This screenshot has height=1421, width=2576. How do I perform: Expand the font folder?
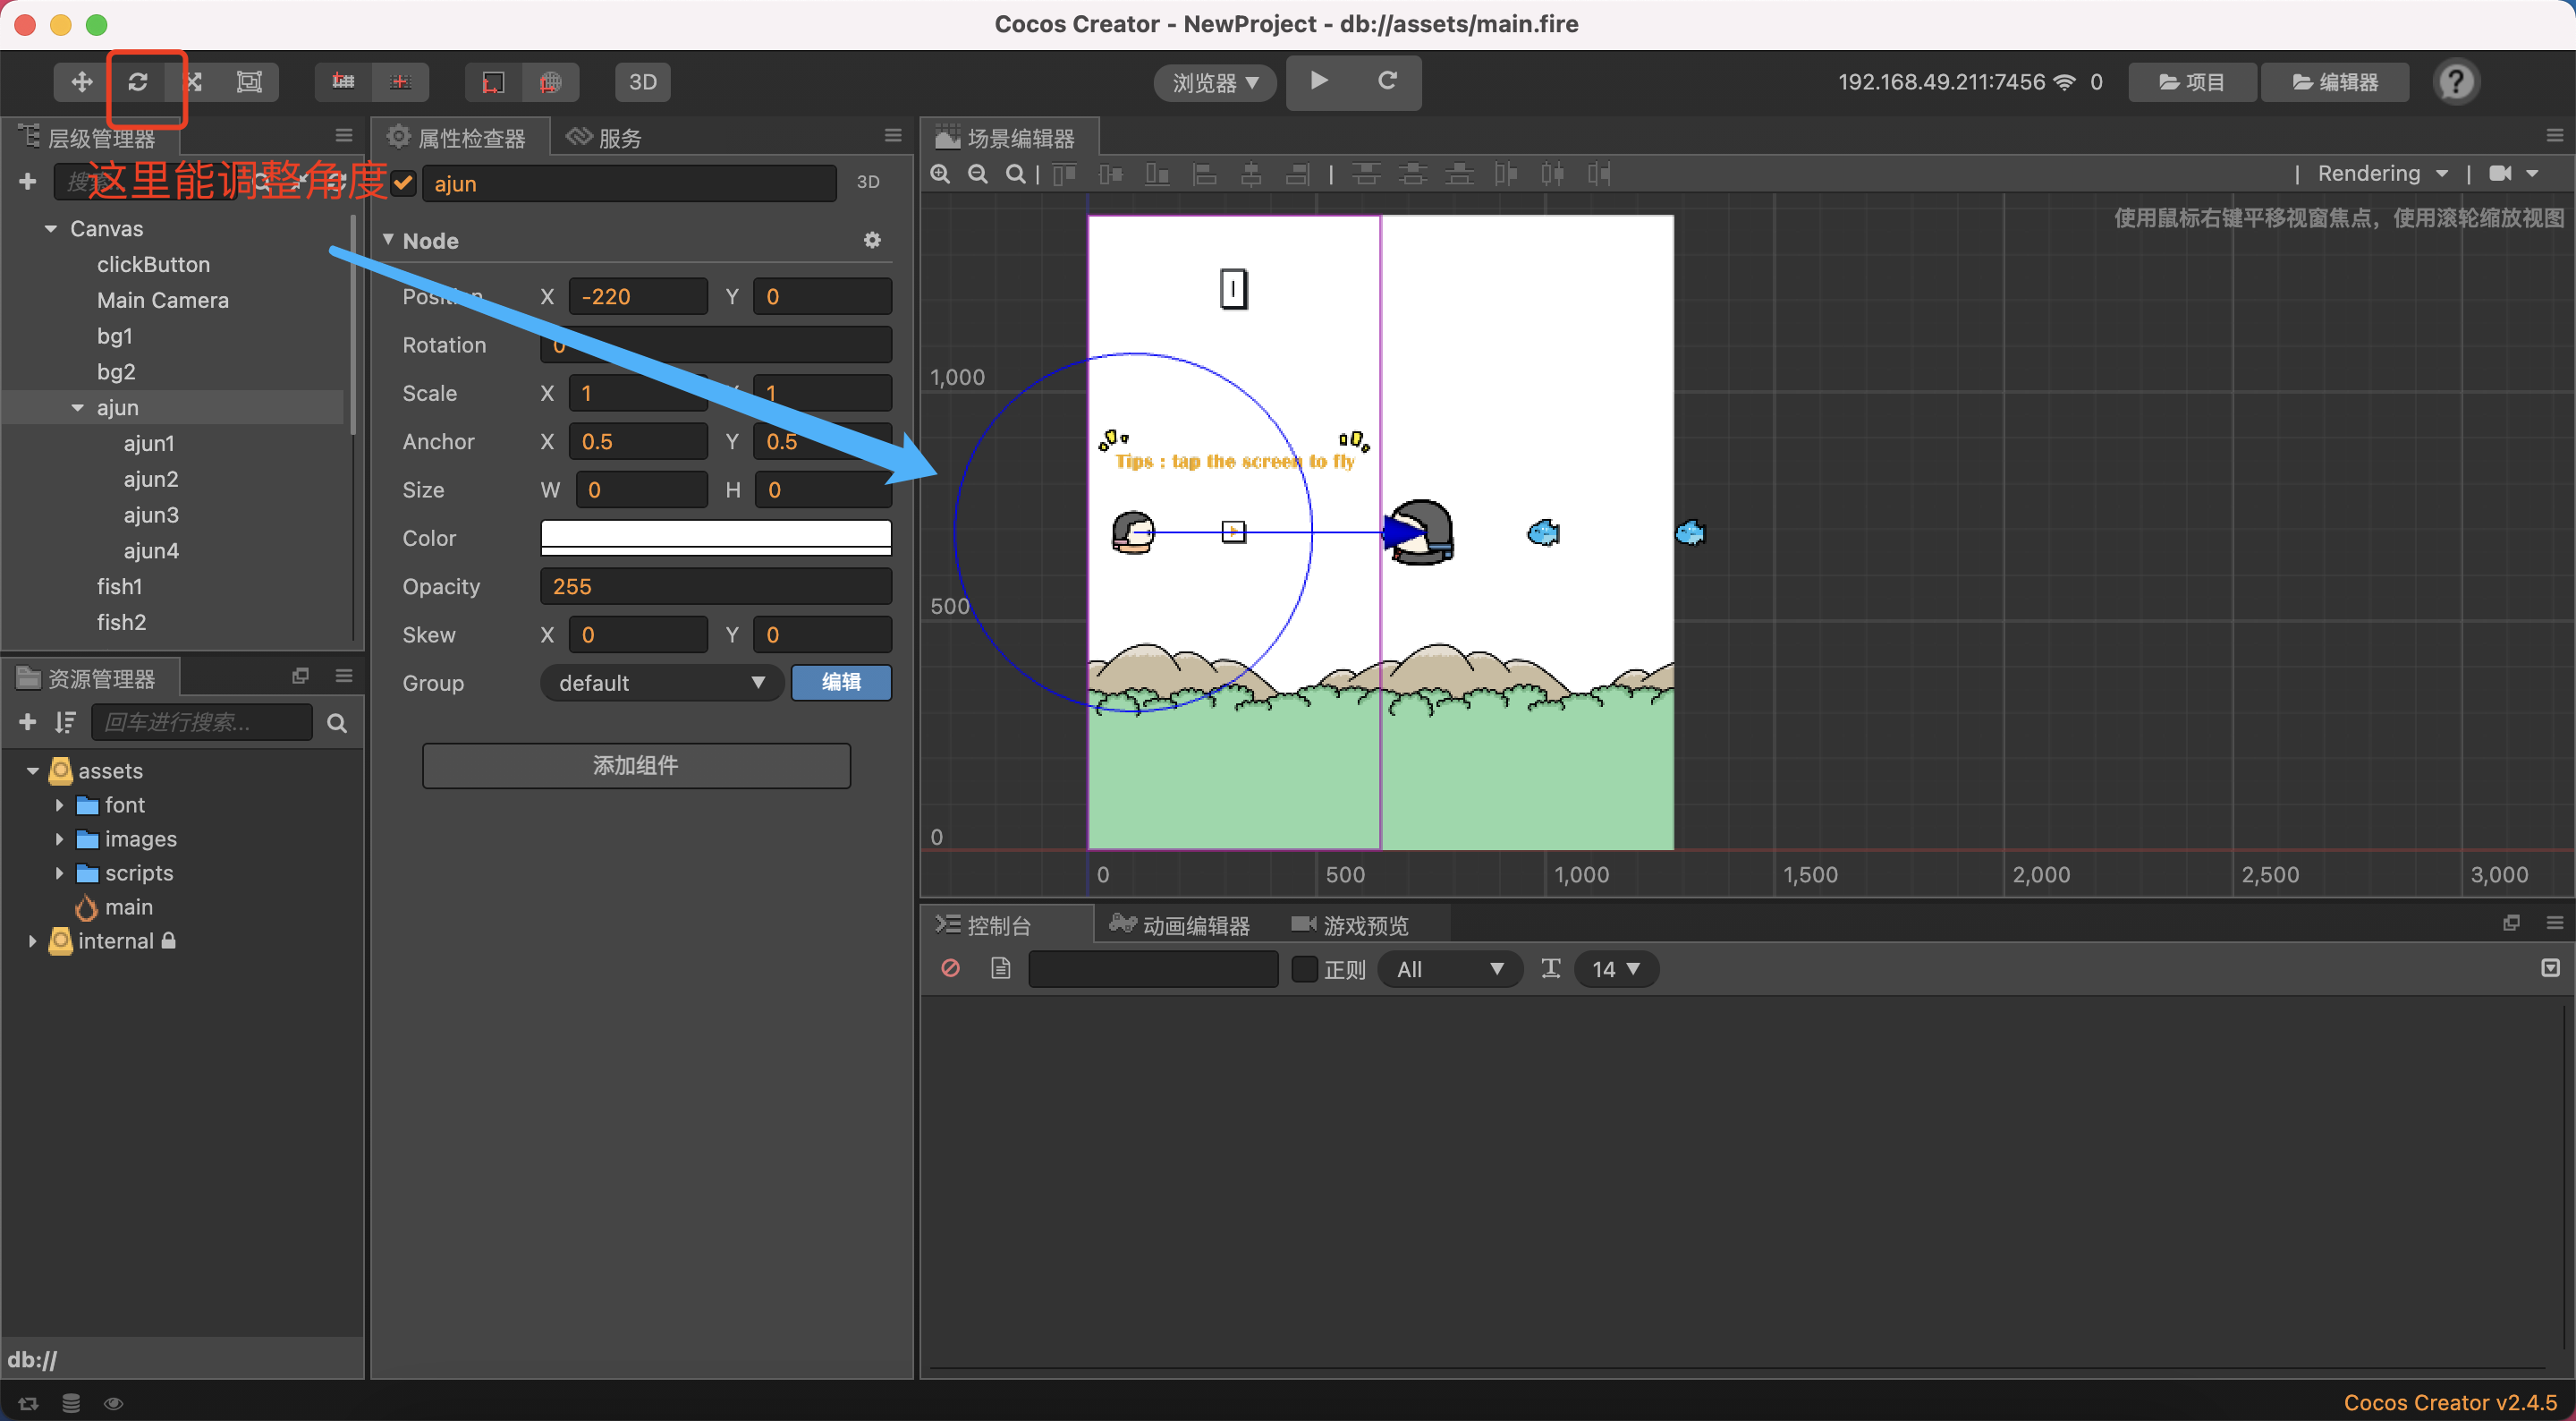point(58,804)
